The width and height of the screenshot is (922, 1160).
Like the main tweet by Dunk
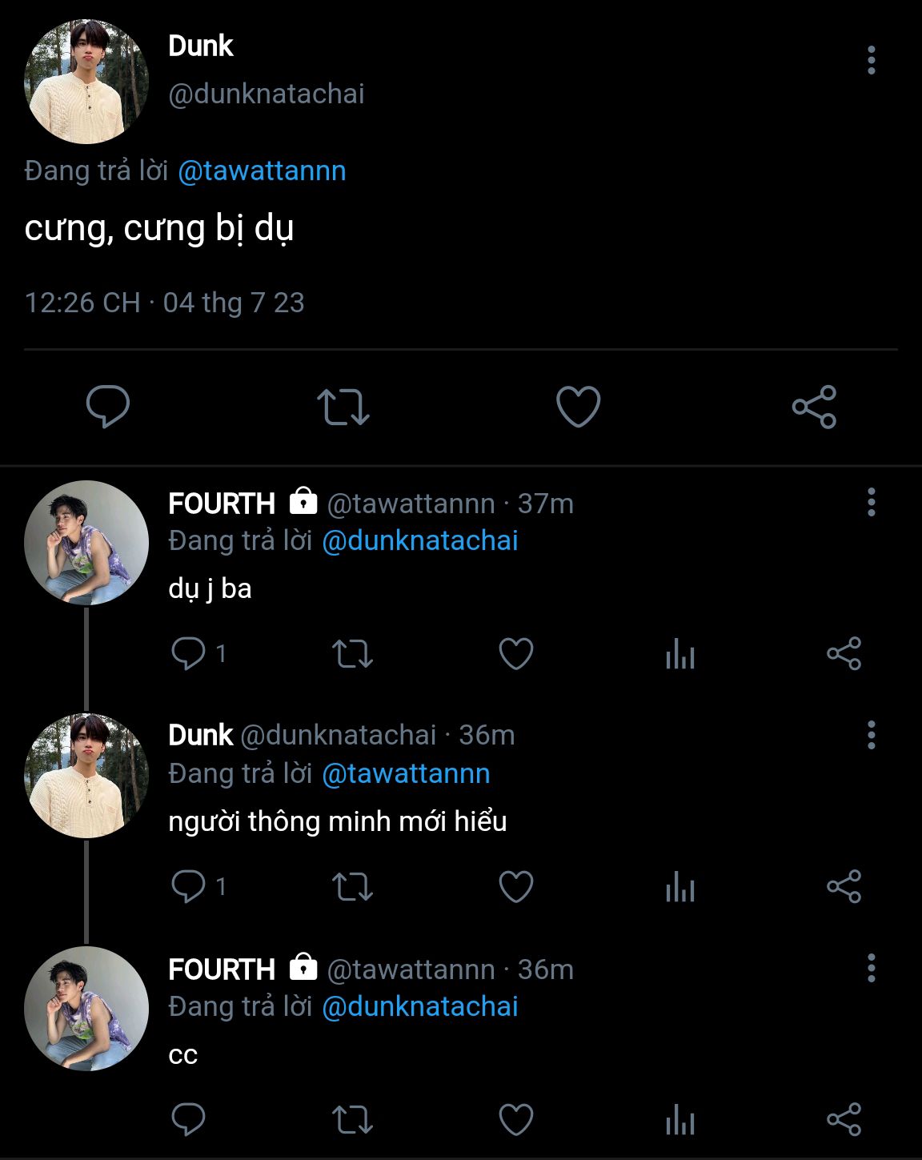tap(578, 406)
